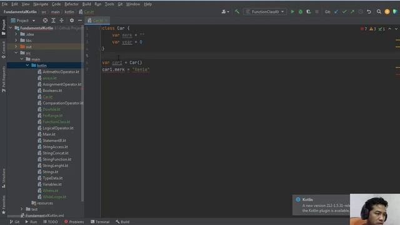Click the errors count inspection widget
Viewport: 400px width, 225px height.
364,29
